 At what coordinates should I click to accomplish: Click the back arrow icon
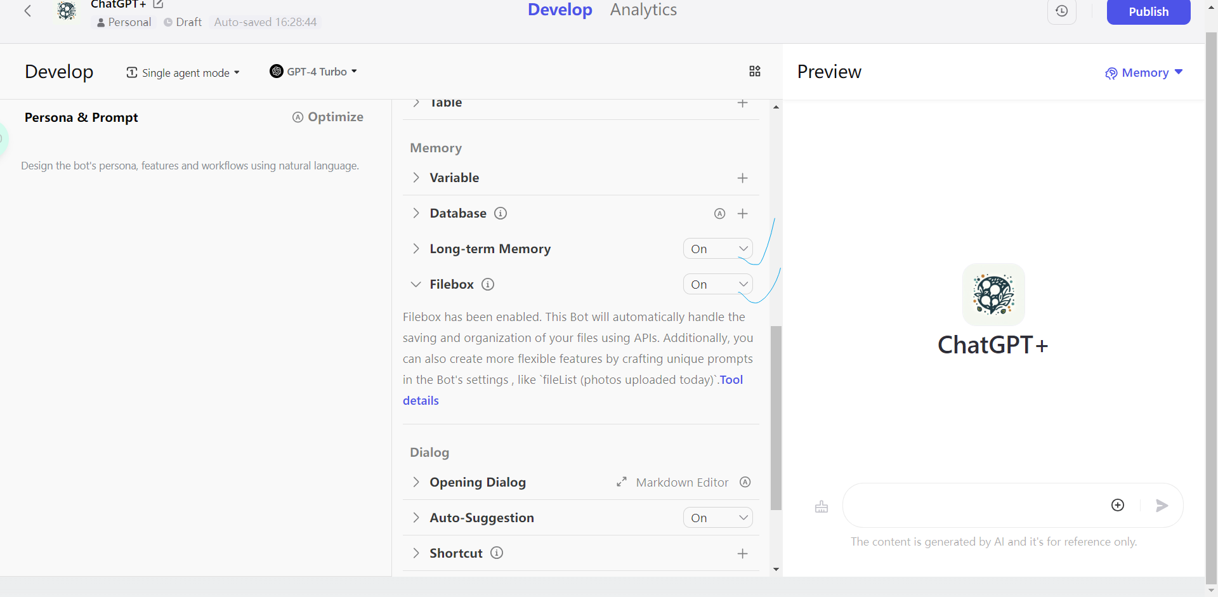click(x=28, y=11)
